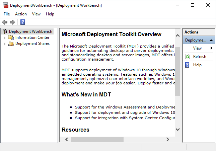Click Help in the Actions pane
Image resolution: width=216 pixels, height=151 pixels.
coord(197,65)
